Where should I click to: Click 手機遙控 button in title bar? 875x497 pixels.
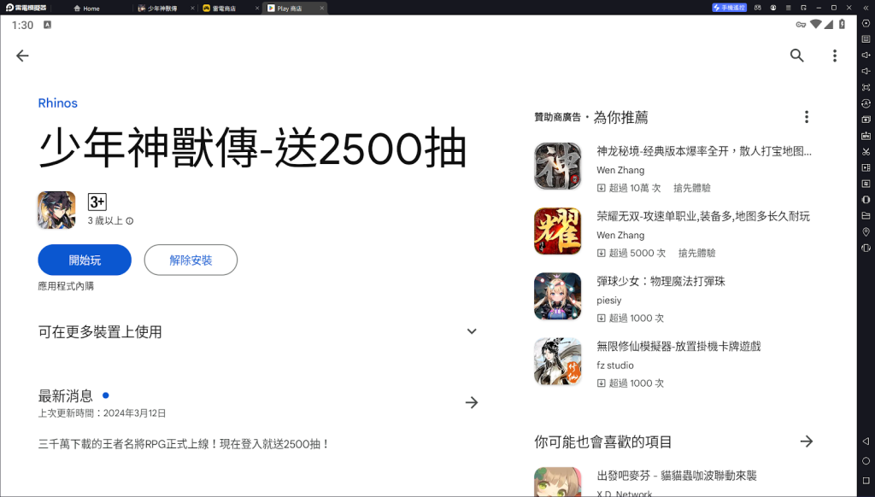(730, 8)
